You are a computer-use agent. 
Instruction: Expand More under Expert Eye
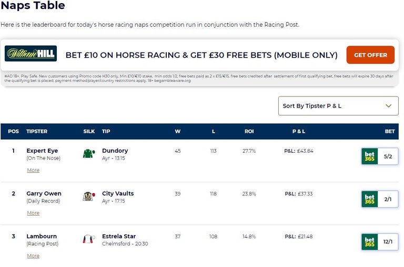(33, 170)
